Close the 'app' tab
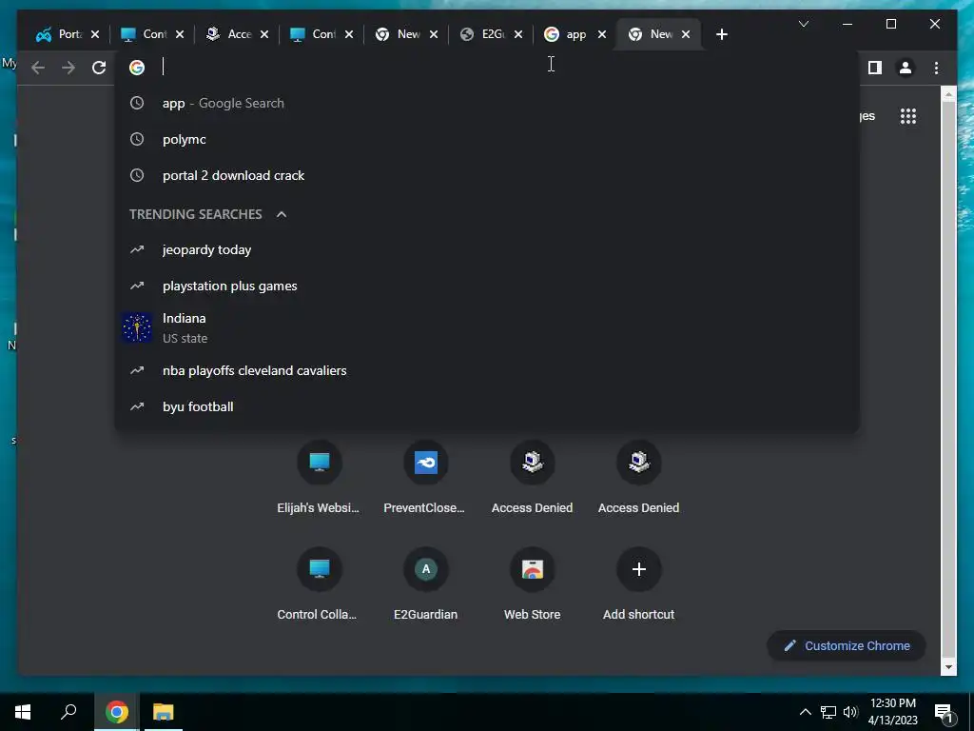 (602, 35)
